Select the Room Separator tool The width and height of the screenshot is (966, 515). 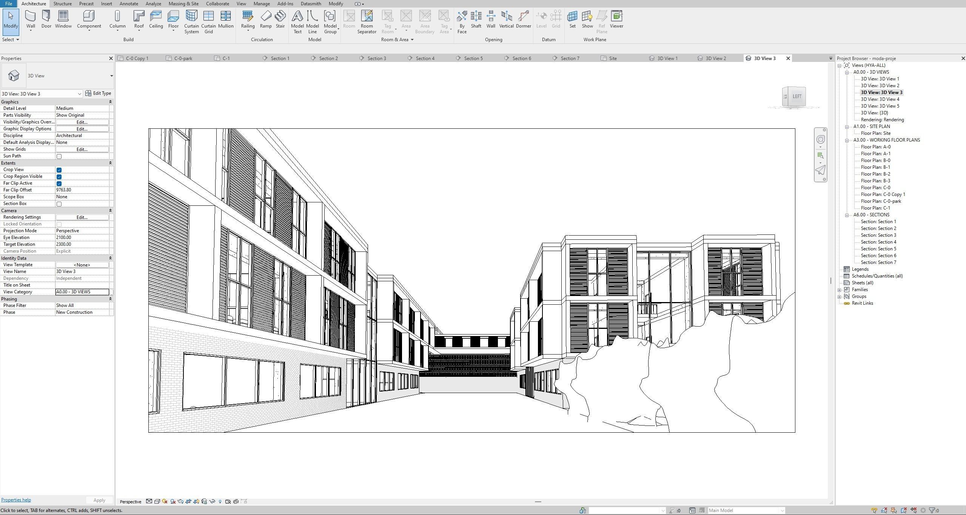367,22
